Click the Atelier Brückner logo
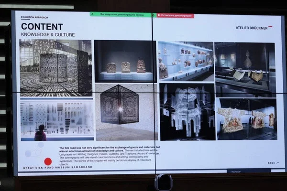This screenshot has width=287, height=191. [254, 28]
